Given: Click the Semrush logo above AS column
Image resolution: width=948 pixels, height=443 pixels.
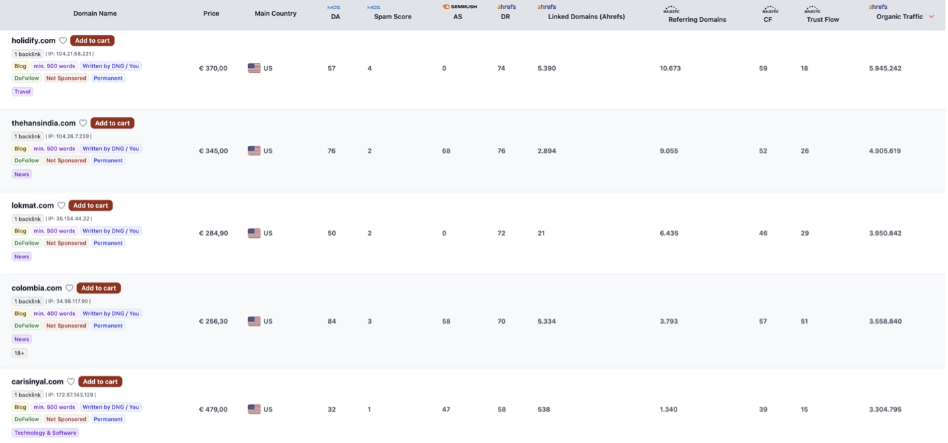Looking at the screenshot, I should (459, 7).
